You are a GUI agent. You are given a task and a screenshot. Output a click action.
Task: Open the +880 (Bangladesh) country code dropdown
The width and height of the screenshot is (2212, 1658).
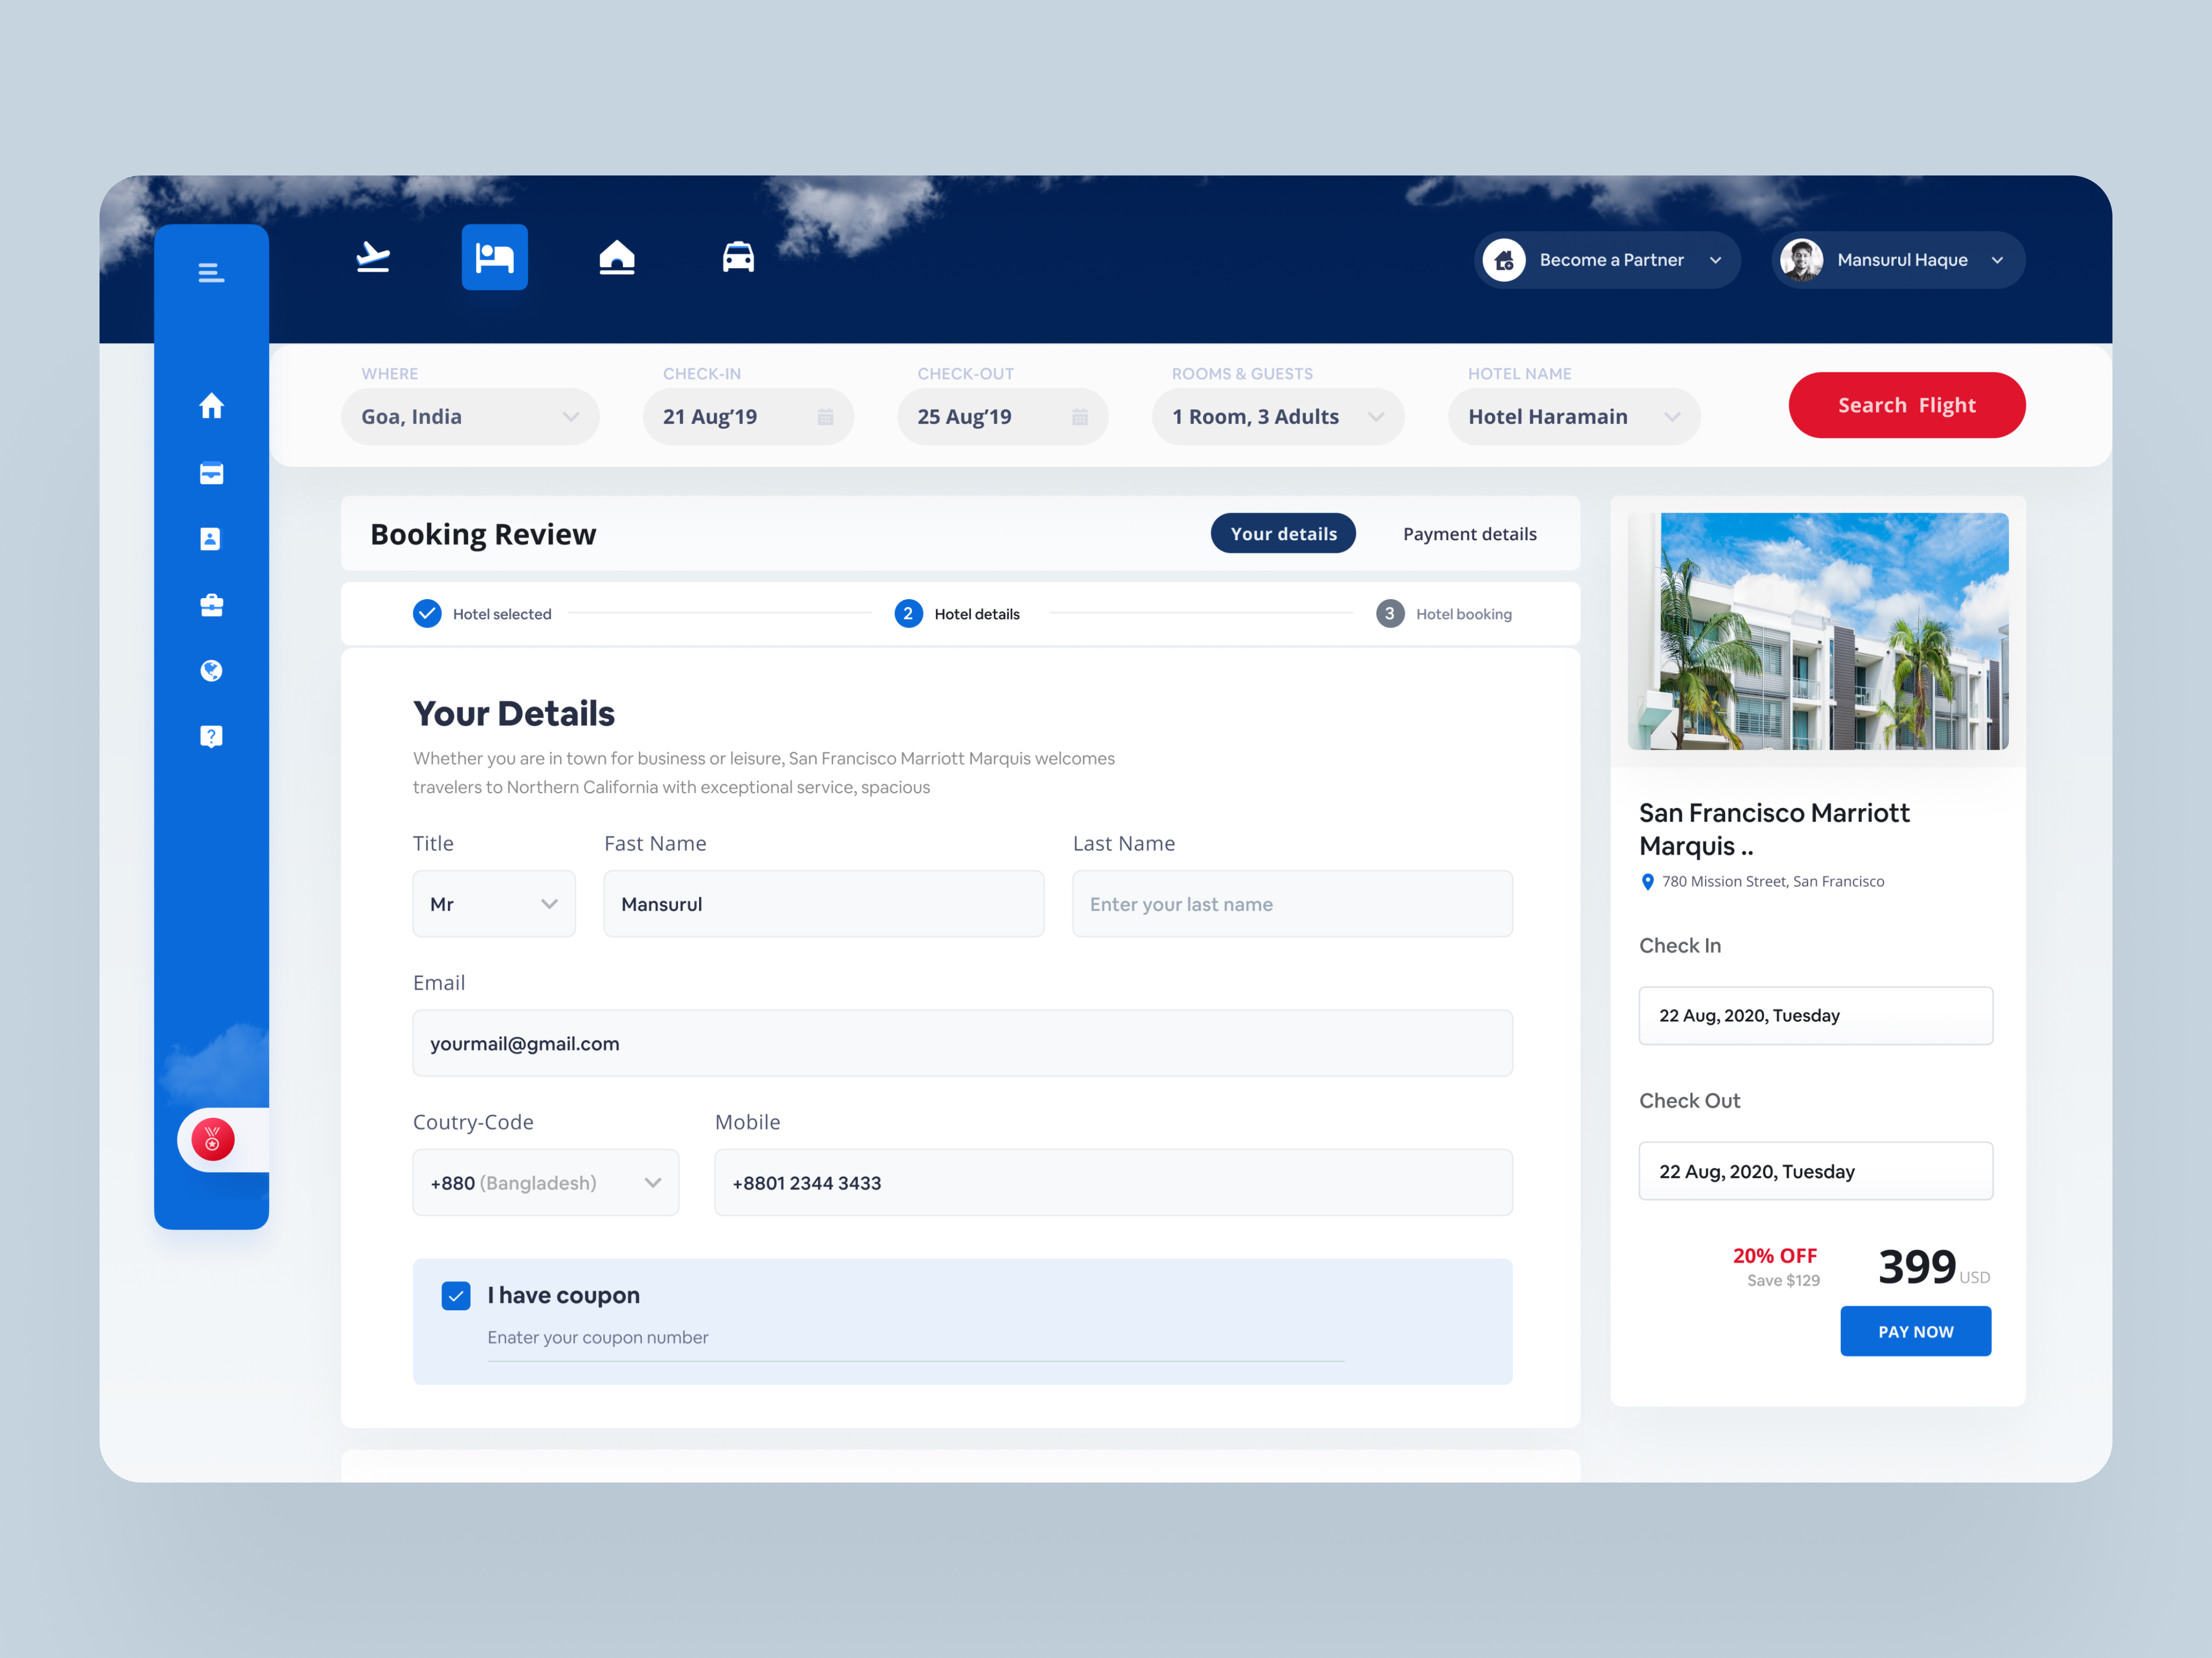point(546,1182)
